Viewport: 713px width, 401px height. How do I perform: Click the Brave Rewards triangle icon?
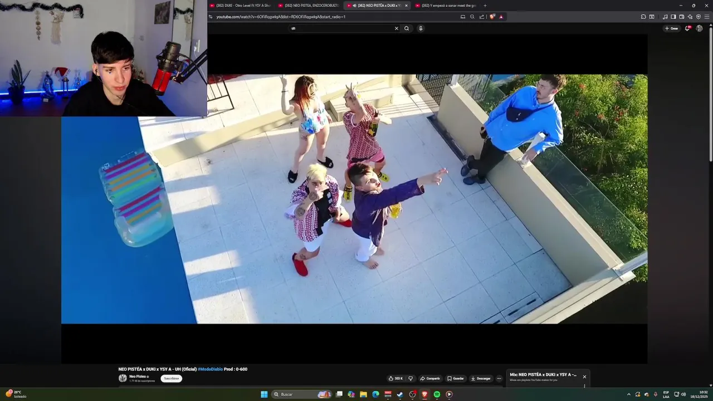click(x=501, y=17)
